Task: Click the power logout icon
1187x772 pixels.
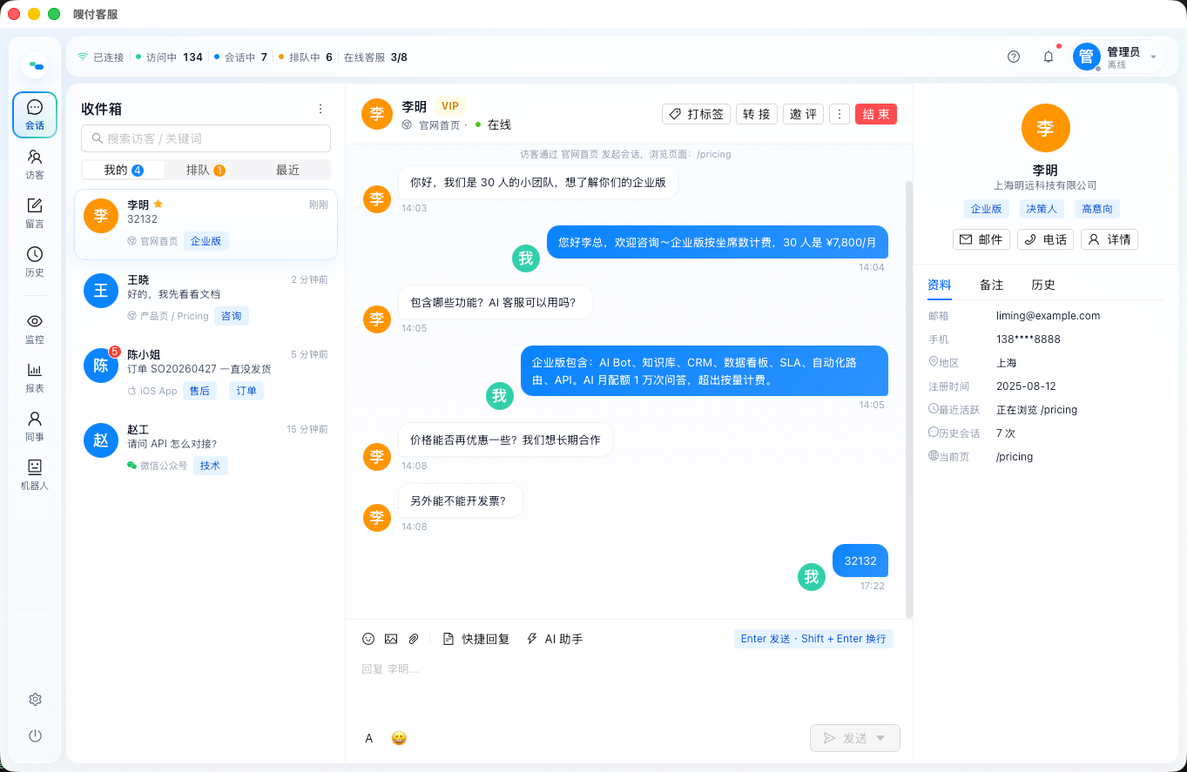Action: (35, 735)
